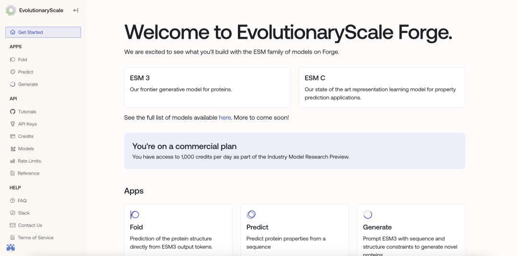Viewport: 518px width, 256px height.
Task: Click the Predict icon in the sidebar
Action: tap(12, 72)
